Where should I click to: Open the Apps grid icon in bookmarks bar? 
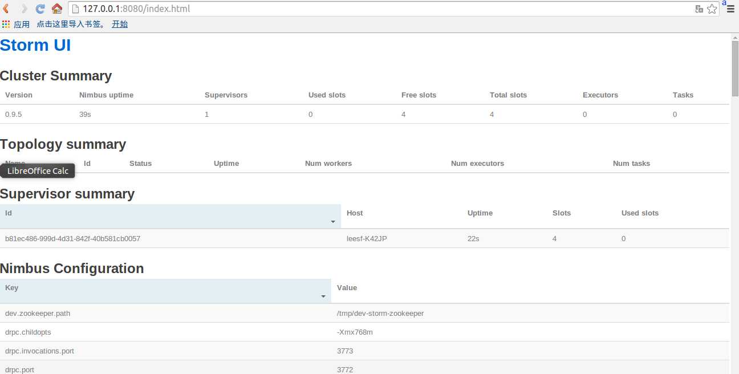point(6,25)
